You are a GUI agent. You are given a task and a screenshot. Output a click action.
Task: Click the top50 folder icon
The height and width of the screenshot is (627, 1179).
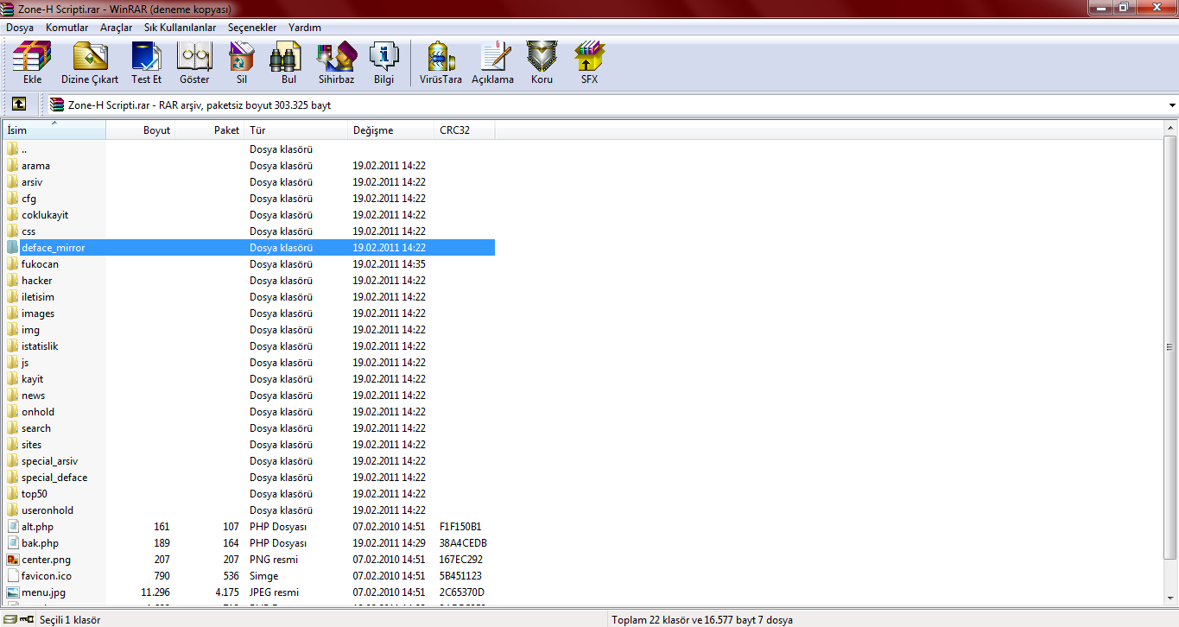pos(12,494)
